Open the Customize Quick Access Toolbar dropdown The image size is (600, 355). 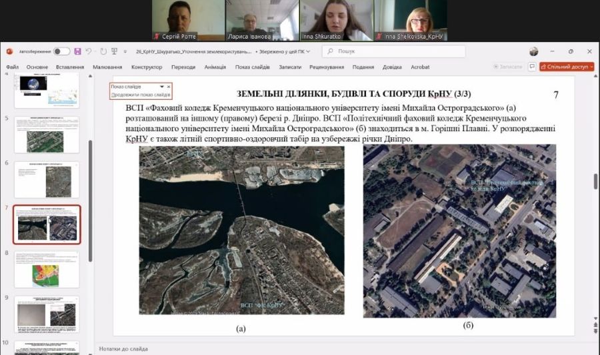[125, 51]
